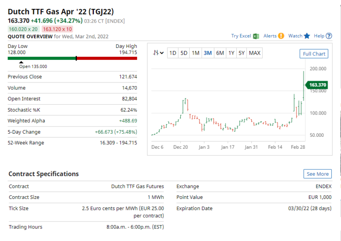Click the Day Low/High range bar
The height and width of the screenshot is (241, 341).
(72, 58)
